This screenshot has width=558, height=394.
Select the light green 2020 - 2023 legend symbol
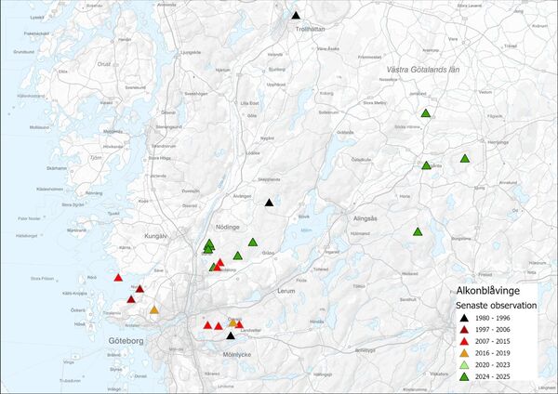[464, 366]
